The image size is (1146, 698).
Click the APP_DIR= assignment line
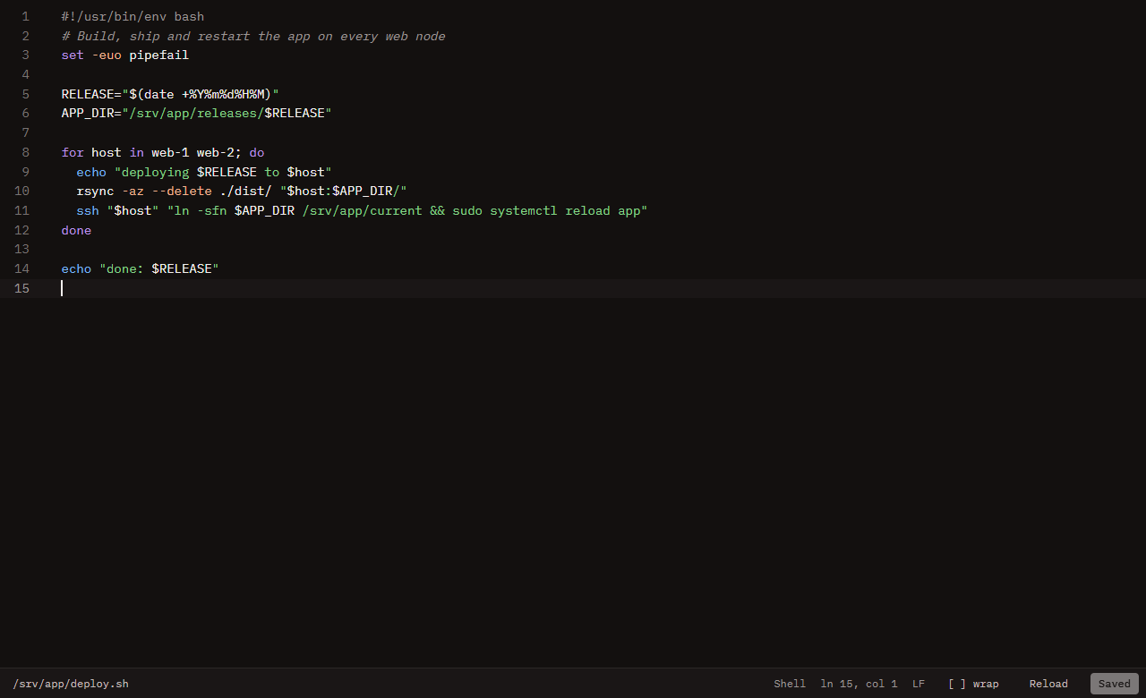197,113
